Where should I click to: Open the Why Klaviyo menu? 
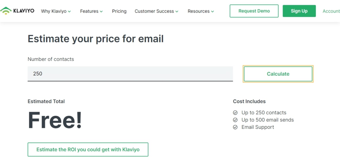tap(54, 11)
